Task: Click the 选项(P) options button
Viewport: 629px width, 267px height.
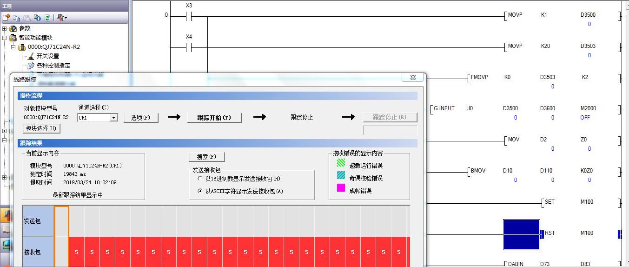Action: tap(141, 118)
